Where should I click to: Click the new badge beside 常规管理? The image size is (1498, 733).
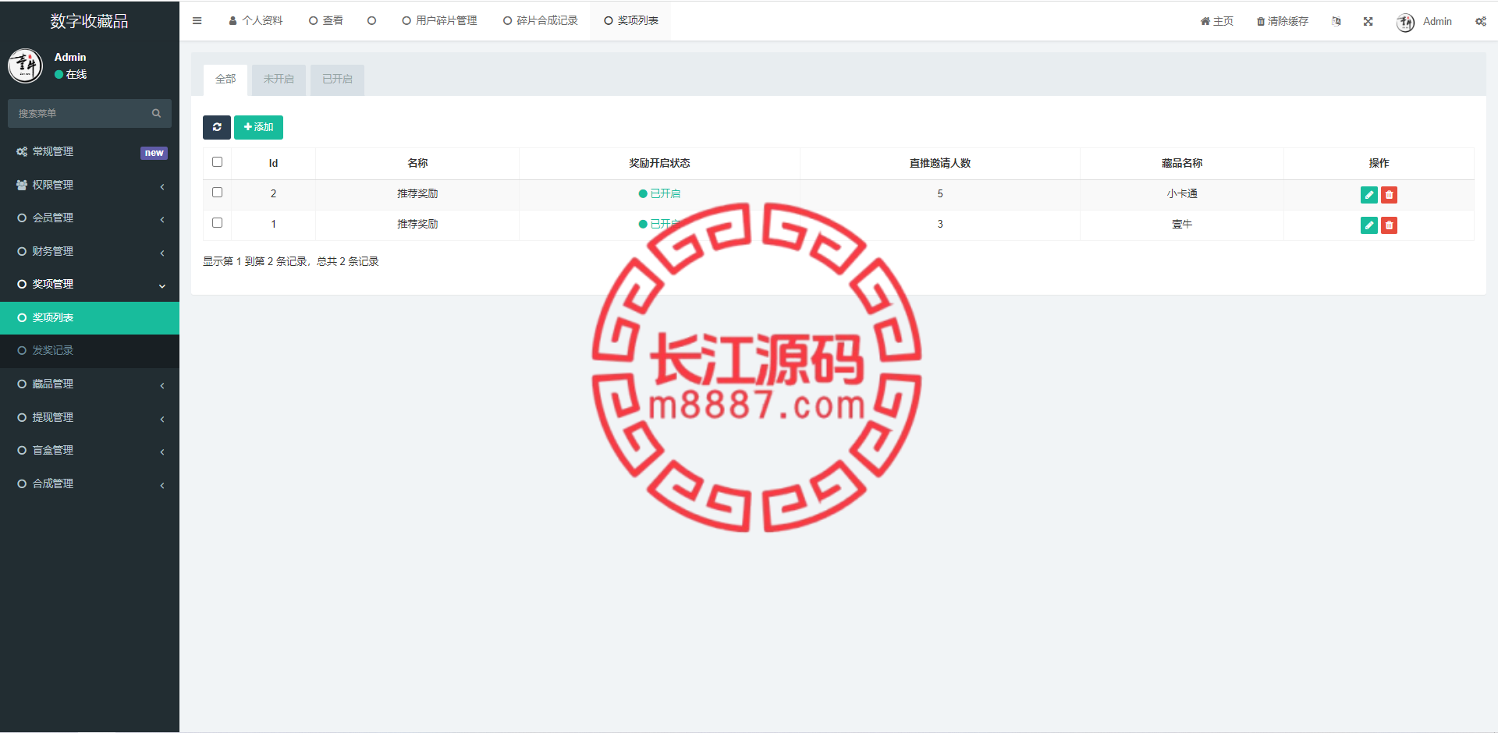pyautogui.click(x=154, y=153)
